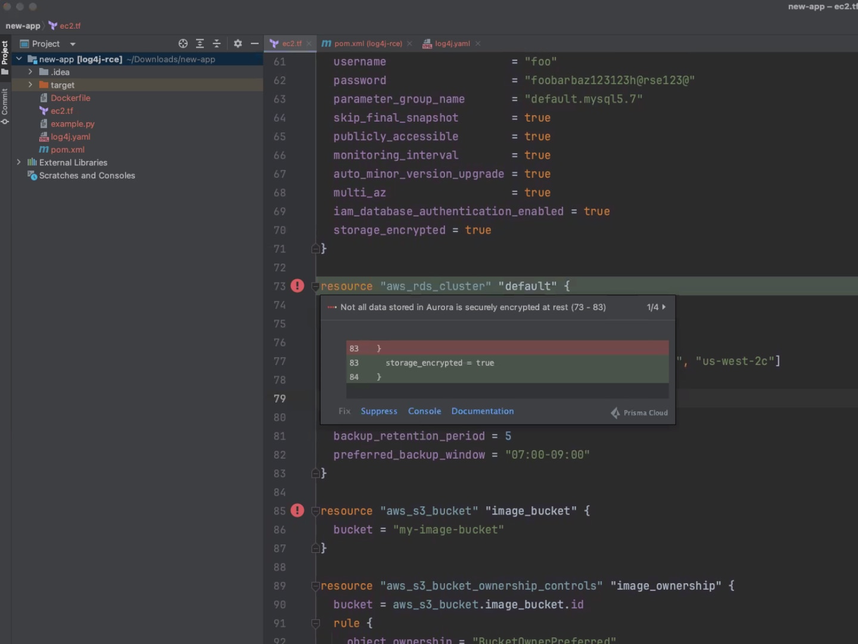Expand the .idea folder in tree

click(30, 72)
